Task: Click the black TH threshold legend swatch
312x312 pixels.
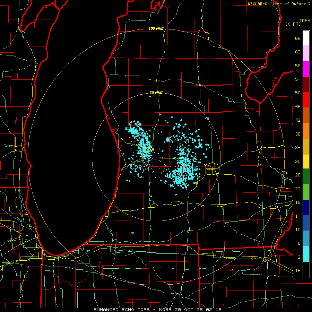Action: coord(306,270)
